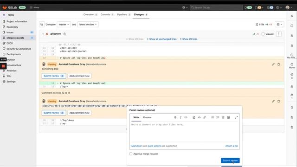
Task: Click Show all unchanged lines
Action: pos(161,39)
